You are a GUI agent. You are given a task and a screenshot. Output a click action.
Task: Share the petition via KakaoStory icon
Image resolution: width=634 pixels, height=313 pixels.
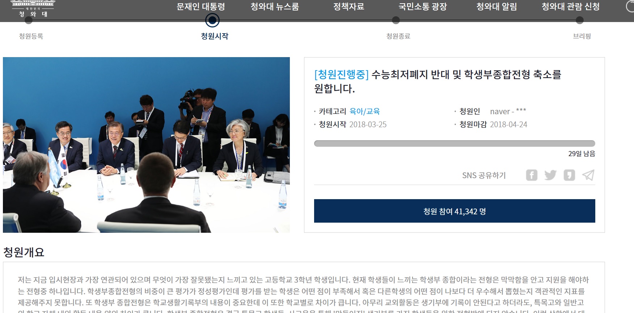point(569,175)
